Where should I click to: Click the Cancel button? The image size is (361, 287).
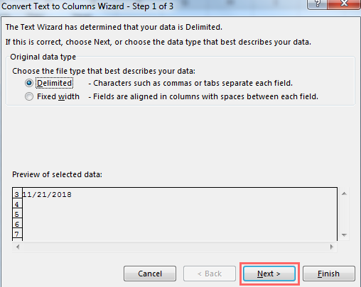coord(150,274)
